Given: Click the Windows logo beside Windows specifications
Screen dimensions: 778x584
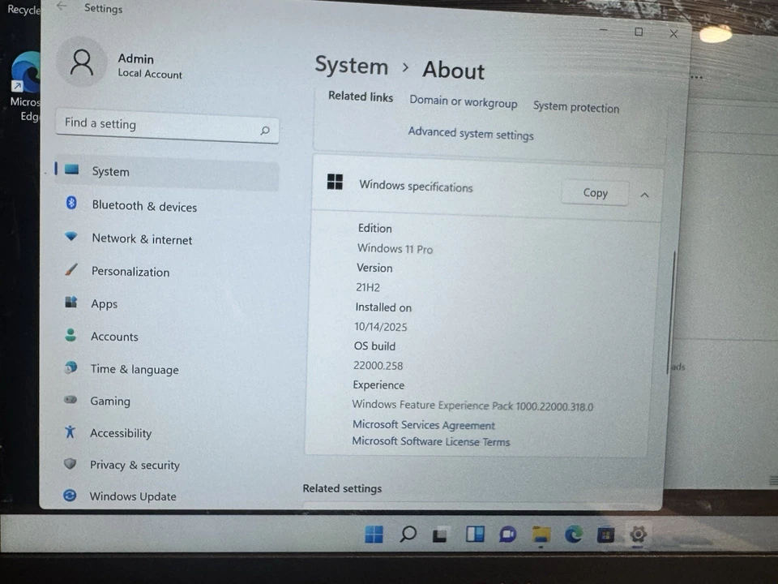Looking at the screenshot, I should coord(335,182).
